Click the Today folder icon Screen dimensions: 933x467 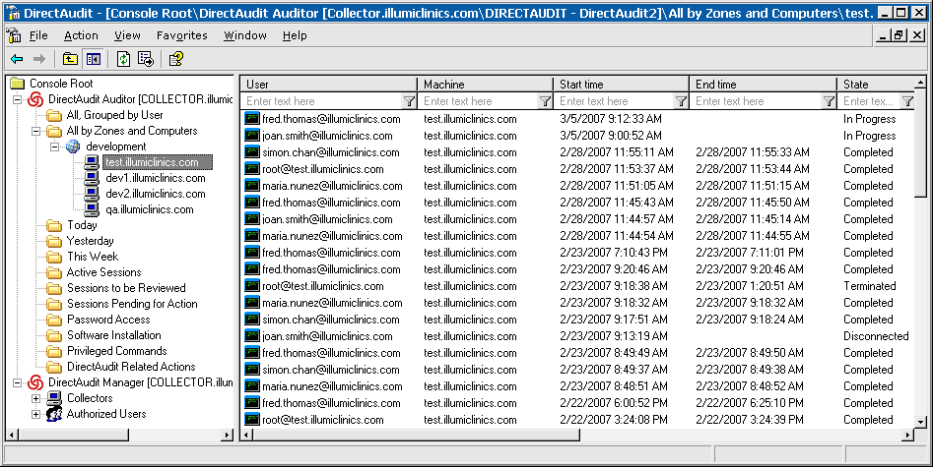tap(54, 225)
